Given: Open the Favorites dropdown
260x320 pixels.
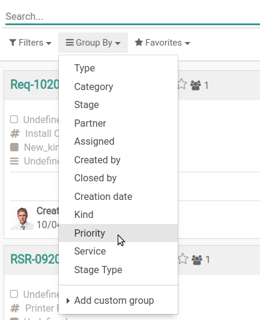Looking at the screenshot, I should [162, 43].
